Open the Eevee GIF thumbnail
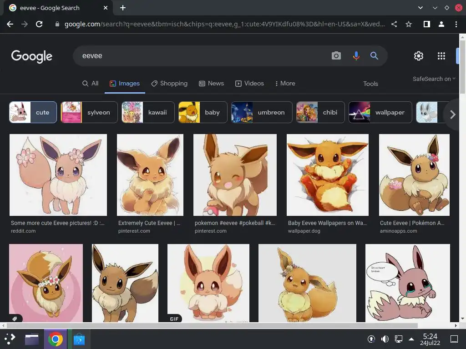The image size is (466, 349). point(208,283)
